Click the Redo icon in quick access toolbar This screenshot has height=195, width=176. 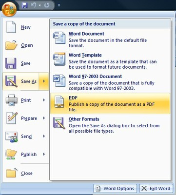click(47, 5)
